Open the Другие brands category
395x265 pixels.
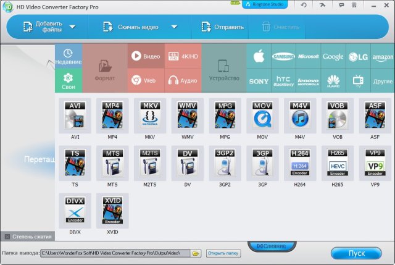pyautogui.click(x=383, y=80)
